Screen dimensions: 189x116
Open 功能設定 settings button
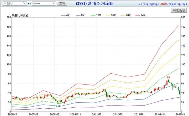179,10
